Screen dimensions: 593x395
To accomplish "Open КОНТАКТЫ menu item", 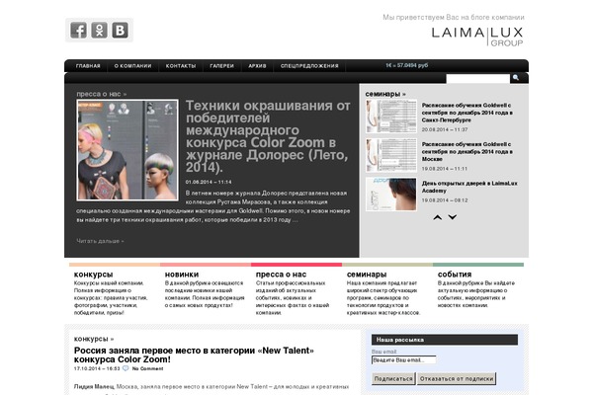I will [x=181, y=66].
